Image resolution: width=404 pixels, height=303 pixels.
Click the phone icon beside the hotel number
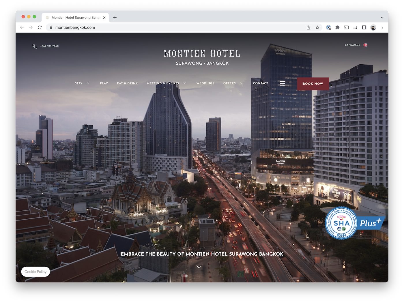tap(35, 46)
